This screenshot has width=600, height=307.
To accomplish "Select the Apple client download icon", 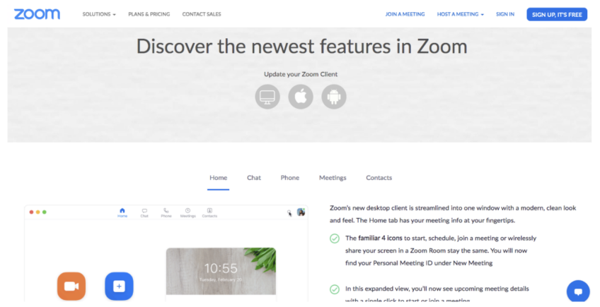I will coord(301,97).
